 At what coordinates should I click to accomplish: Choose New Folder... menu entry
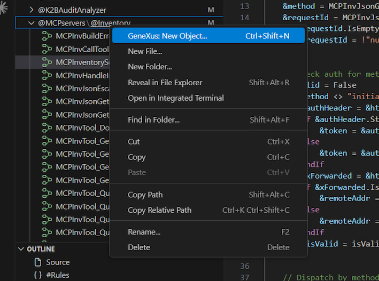[150, 67]
